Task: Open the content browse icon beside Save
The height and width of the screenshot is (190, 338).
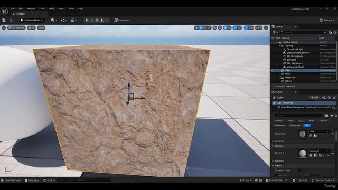Action: pyautogui.click(x=12, y=20)
